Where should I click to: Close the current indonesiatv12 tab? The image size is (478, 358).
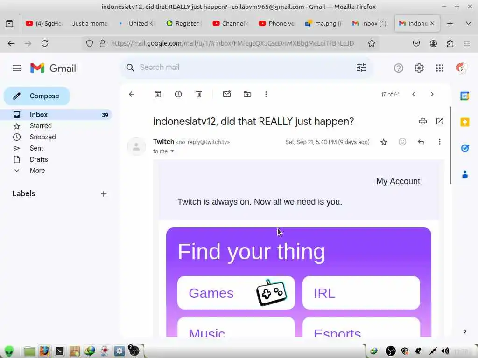[432, 23]
